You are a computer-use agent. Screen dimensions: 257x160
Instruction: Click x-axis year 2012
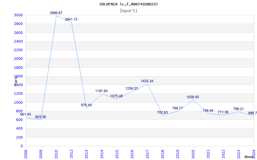(71, 154)
